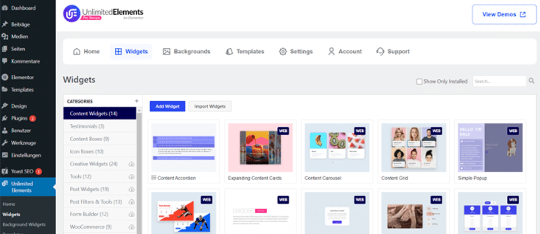The height and width of the screenshot is (234, 540).
Task: Enable the Show Only Installed checkbox
Action: 419,82
